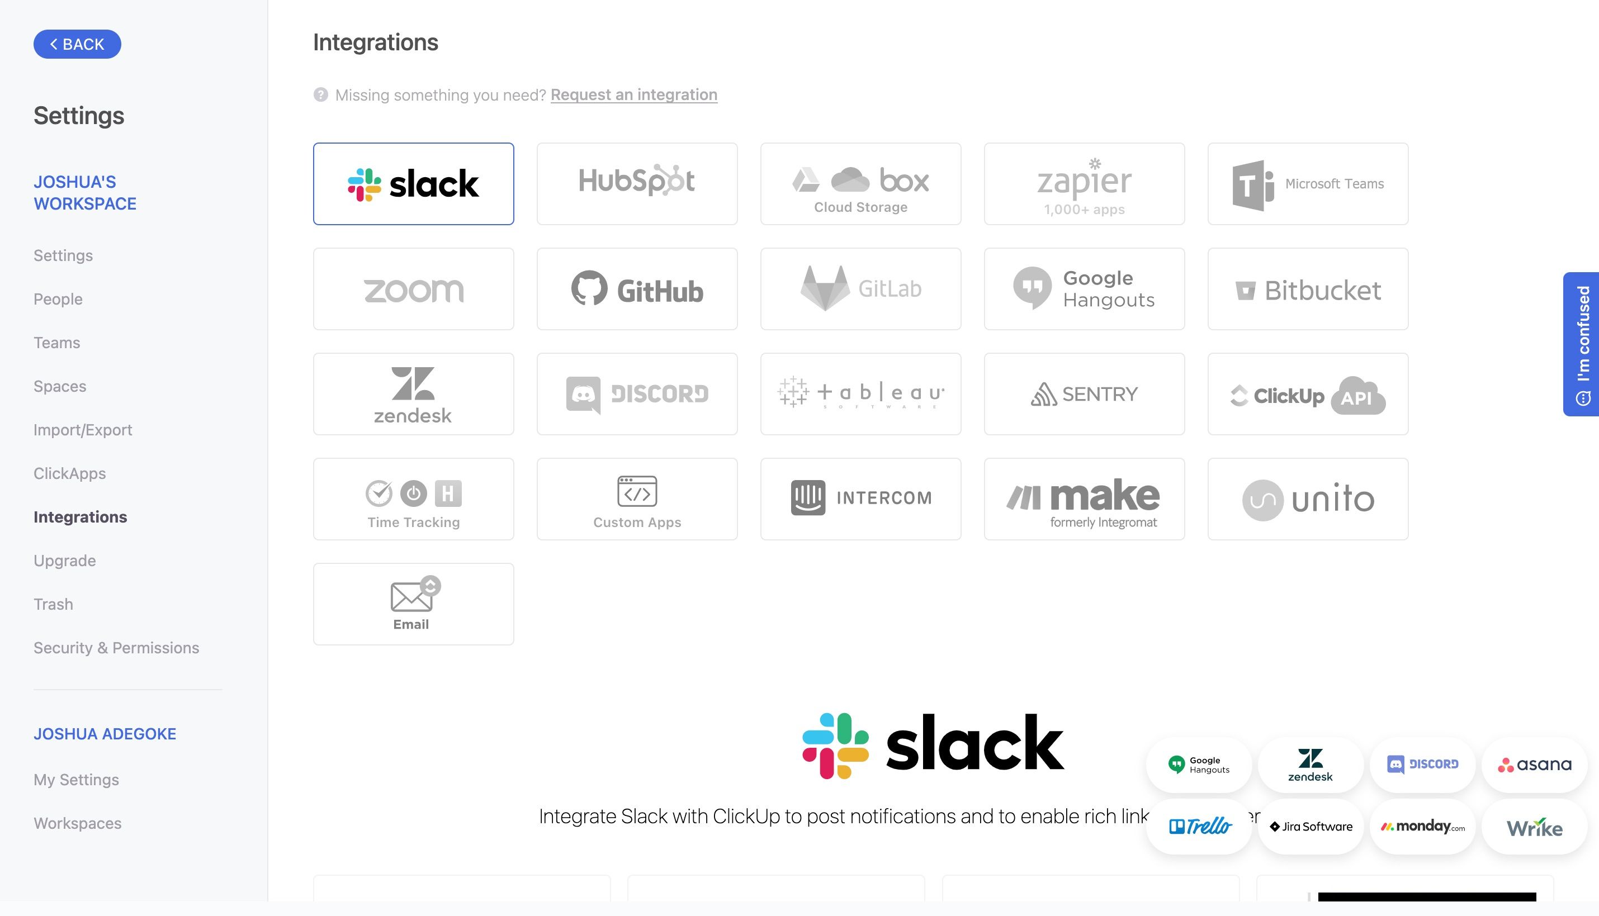Open the Import/Export settings section
This screenshot has height=916, width=1599.
tap(82, 429)
